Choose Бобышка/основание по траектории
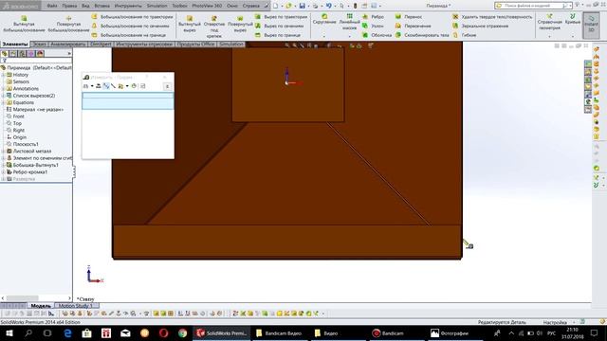This screenshot has width=607, height=341. coord(133,17)
